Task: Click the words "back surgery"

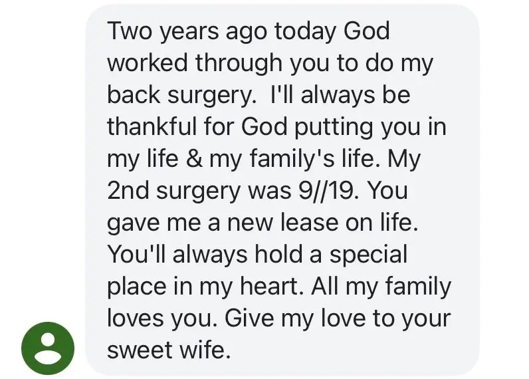Action: [x=181, y=95]
